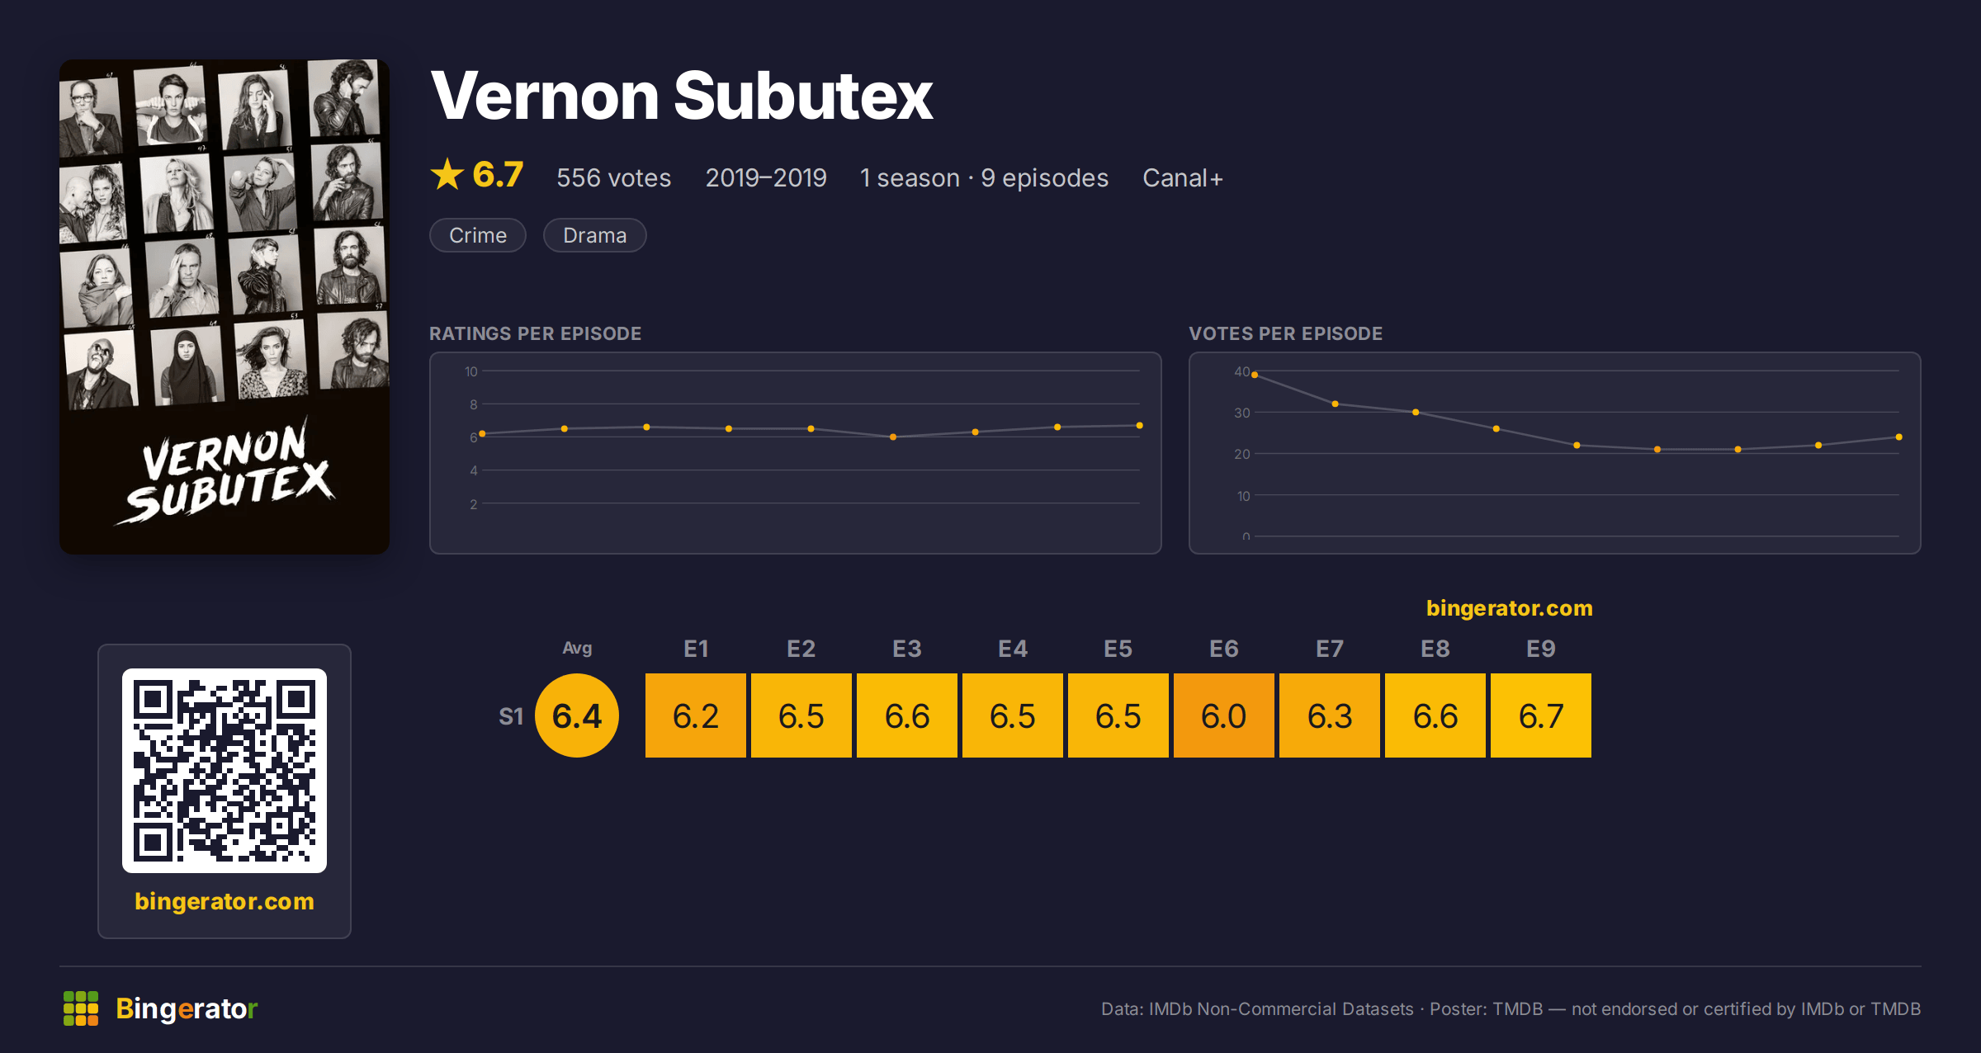The height and width of the screenshot is (1053, 1981).
Task: Click the Vernon Subutex poster thumbnail
Action: pos(225,307)
